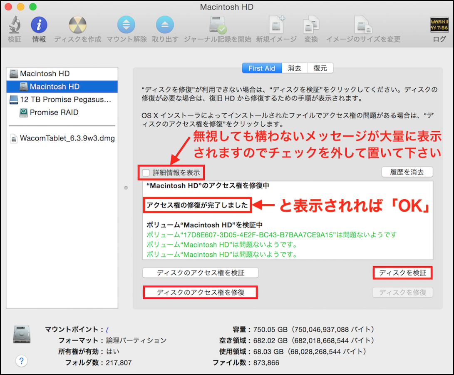Click the Enable Journaling toolbar icon
This screenshot has height=375, width=454.
point(218,25)
